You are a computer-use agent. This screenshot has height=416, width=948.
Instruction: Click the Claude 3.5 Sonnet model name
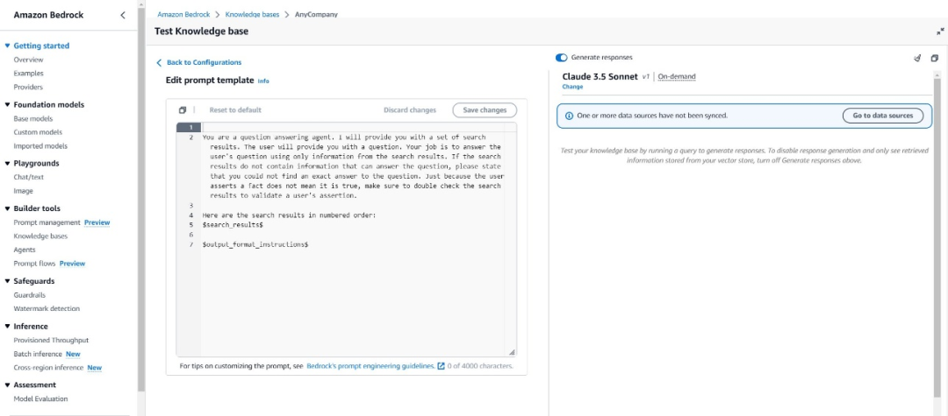coord(600,76)
